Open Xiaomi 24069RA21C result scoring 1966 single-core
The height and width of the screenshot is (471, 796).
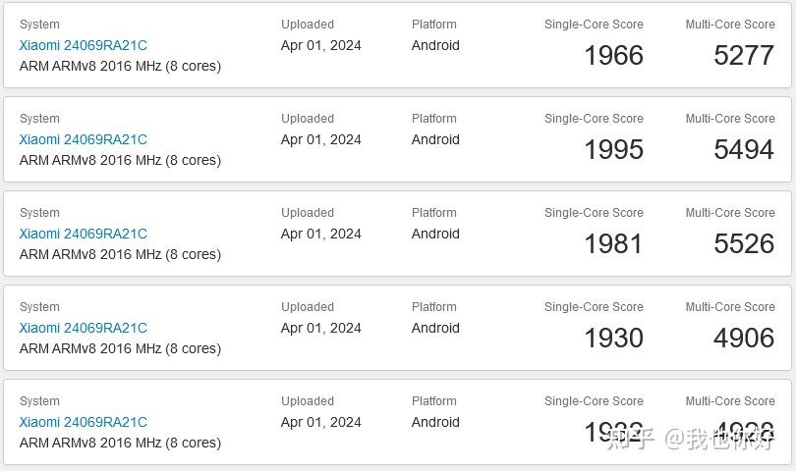point(83,45)
